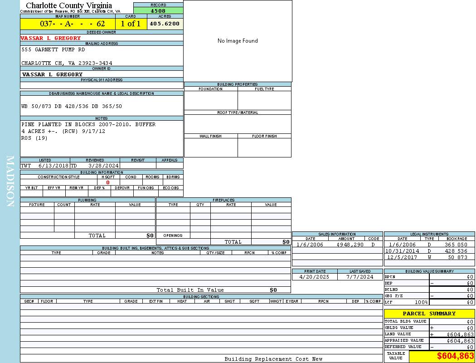Click the red taxable value $604,863
The height and width of the screenshot is (363, 476).
click(455, 356)
